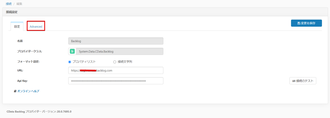Click the Api Key: label
The width and height of the screenshot is (330, 118).
pos(23,81)
